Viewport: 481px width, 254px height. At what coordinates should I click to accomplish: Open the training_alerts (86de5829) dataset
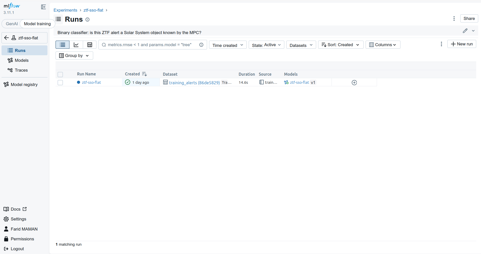(x=194, y=82)
